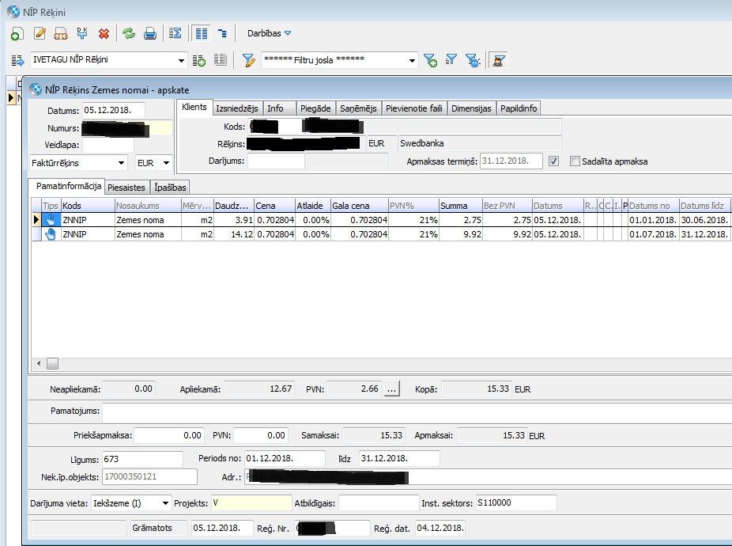
Task: Click the Atbildīgais input field
Action: click(379, 503)
